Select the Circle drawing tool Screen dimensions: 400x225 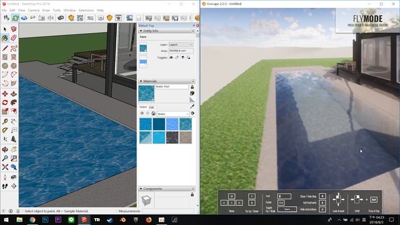5,66
